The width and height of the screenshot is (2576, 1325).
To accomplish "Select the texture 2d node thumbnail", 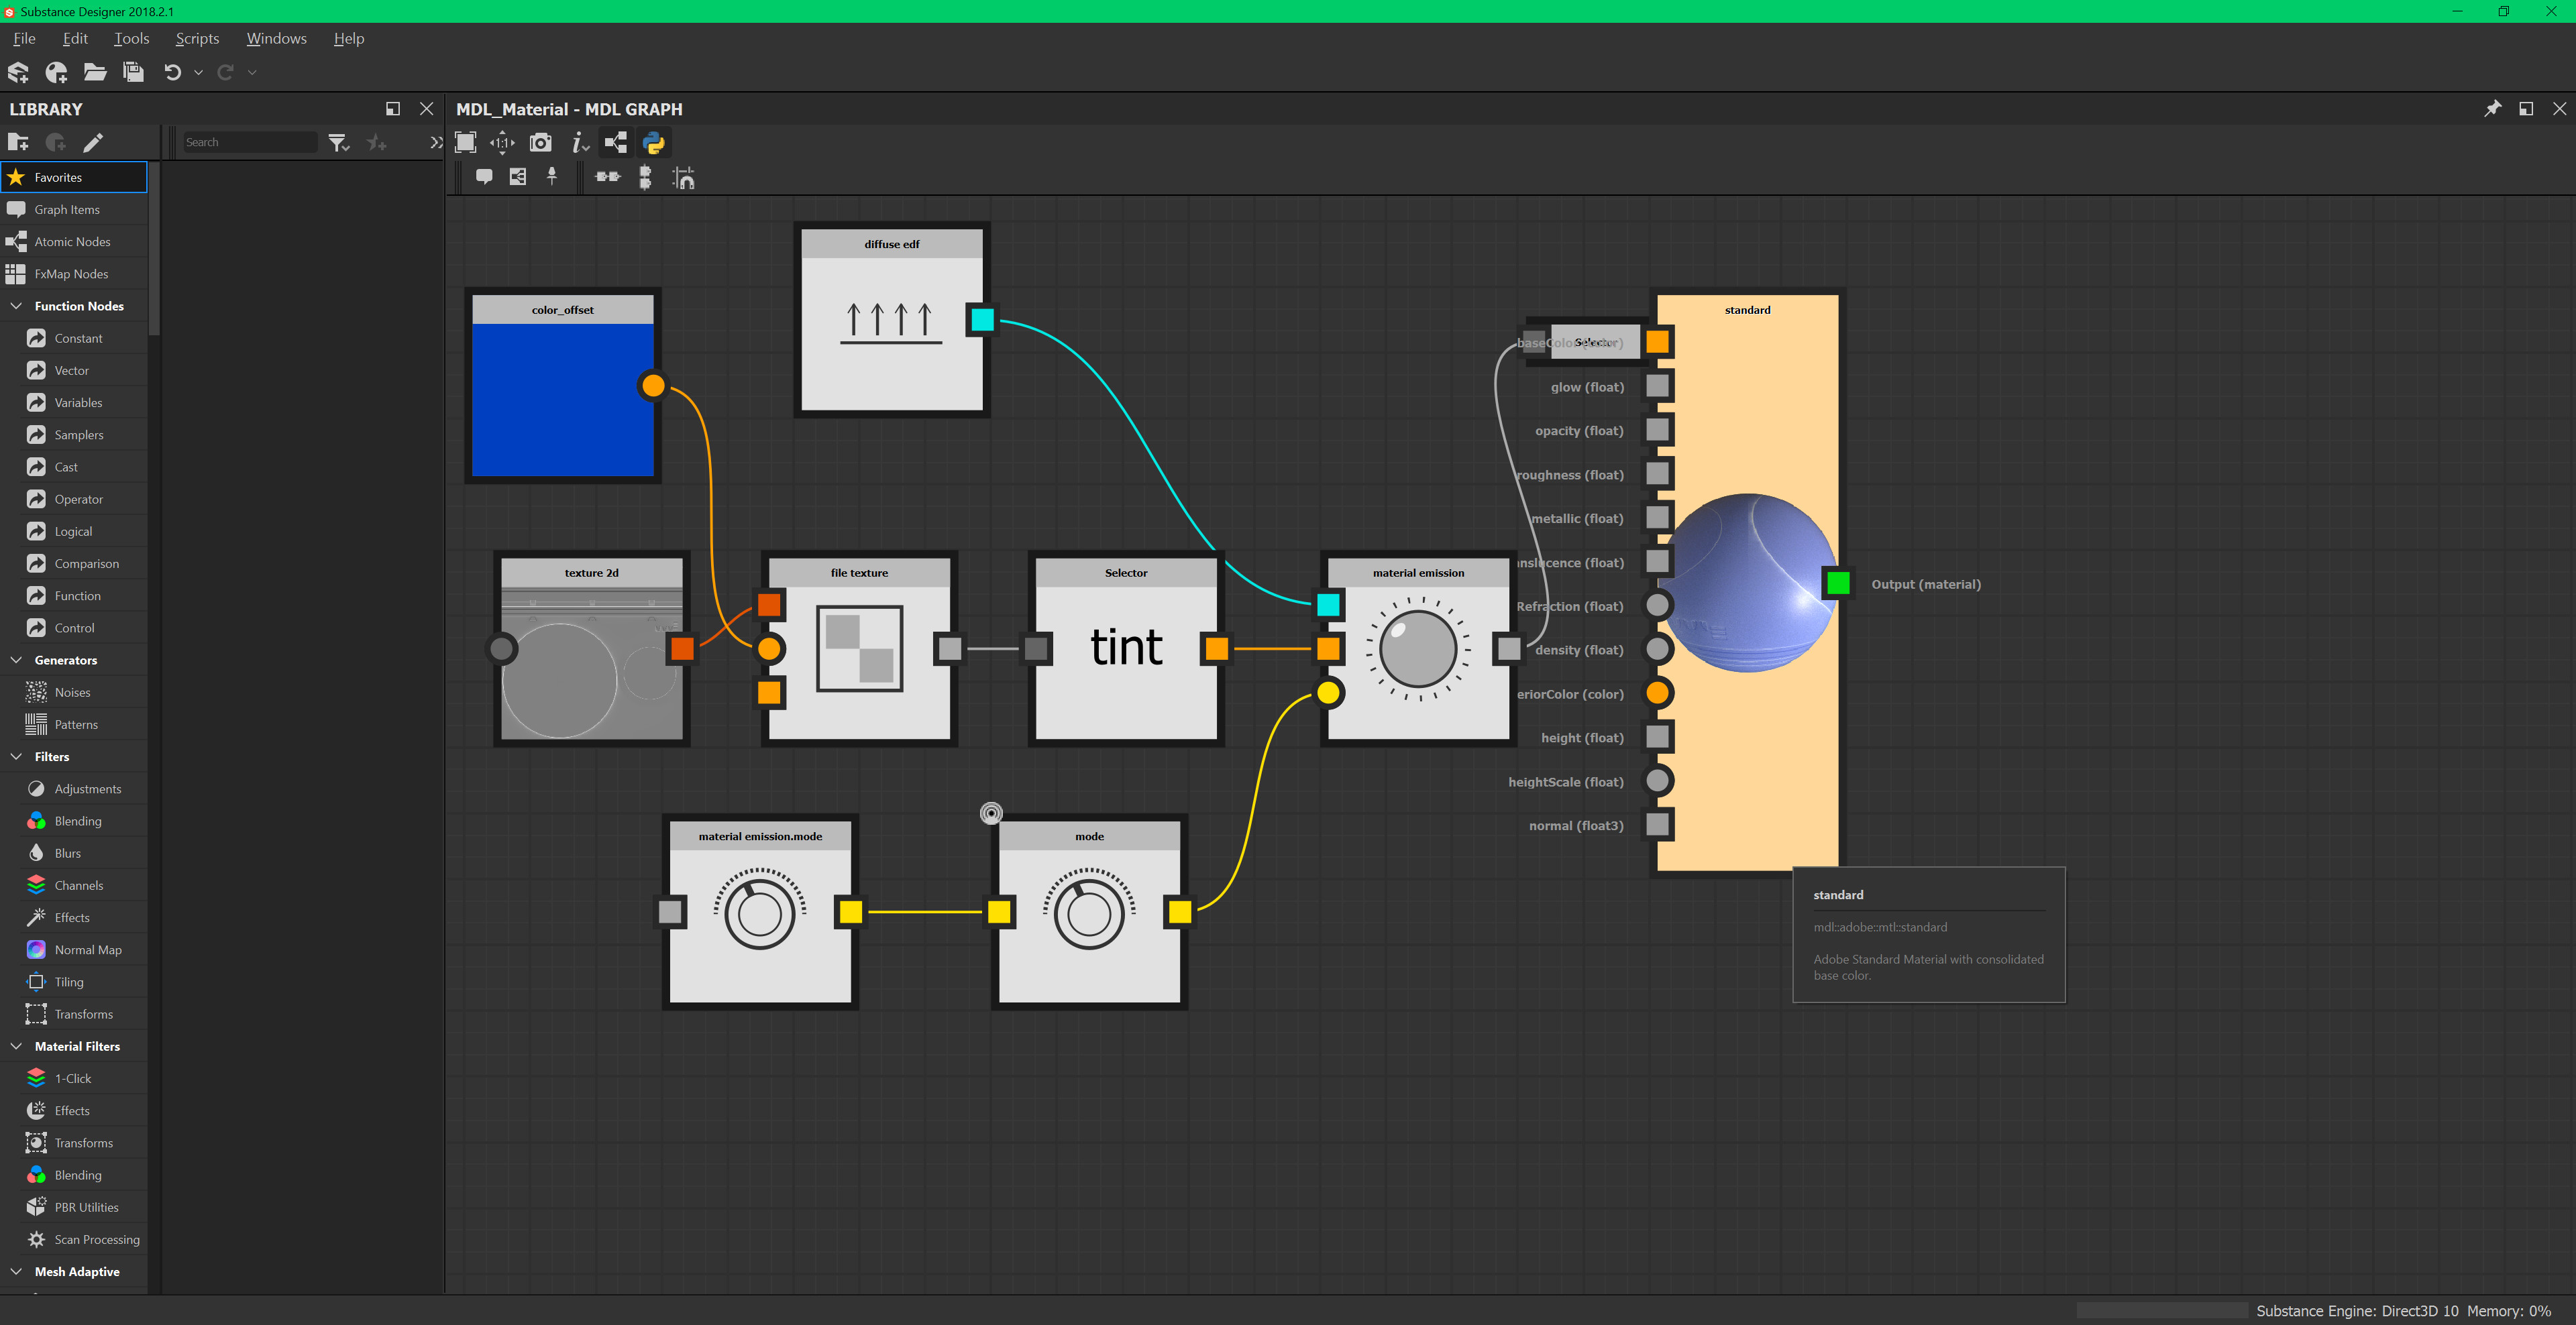I will (591, 663).
